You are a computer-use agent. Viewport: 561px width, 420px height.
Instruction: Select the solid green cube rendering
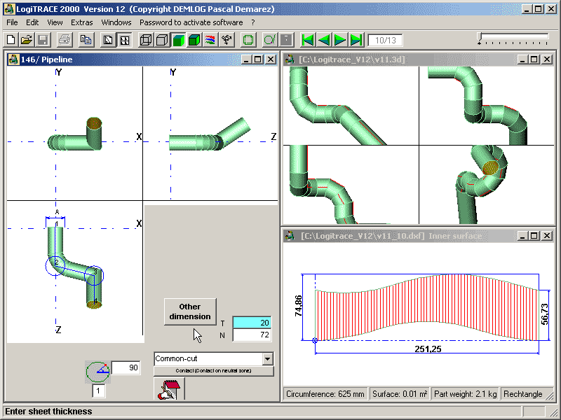pyautogui.click(x=194, y=40)
